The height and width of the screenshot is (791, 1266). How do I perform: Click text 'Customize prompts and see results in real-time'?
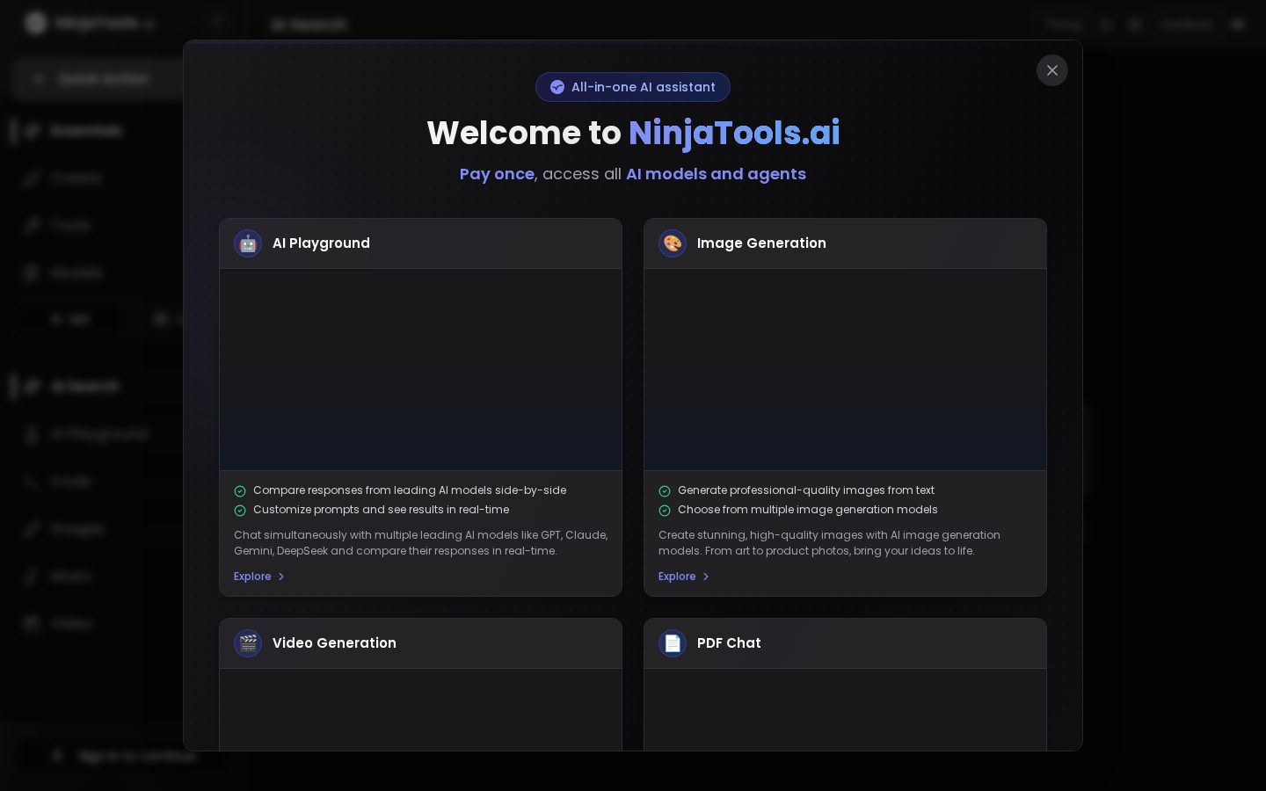tap(381, 510)
